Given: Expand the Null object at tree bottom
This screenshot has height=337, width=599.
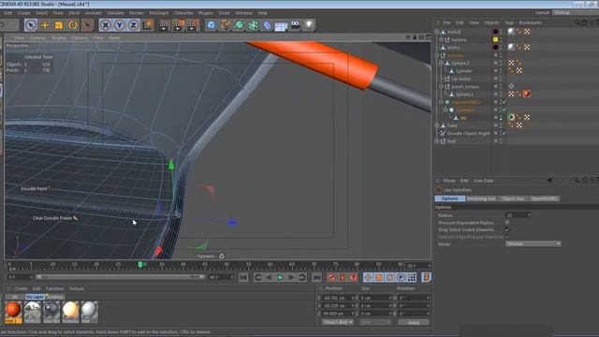Looking at the screenshot, I should pyautogui.click(x=437, y=141).
